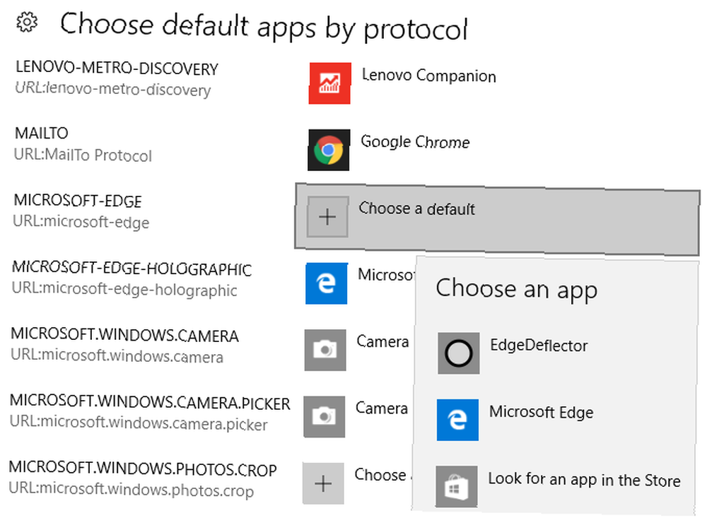Viewport: 707px width, 518px height.
Task: Click the Camera label for MICROSOFT.WINDOWS.CAMERA
Action: point(382,342)
